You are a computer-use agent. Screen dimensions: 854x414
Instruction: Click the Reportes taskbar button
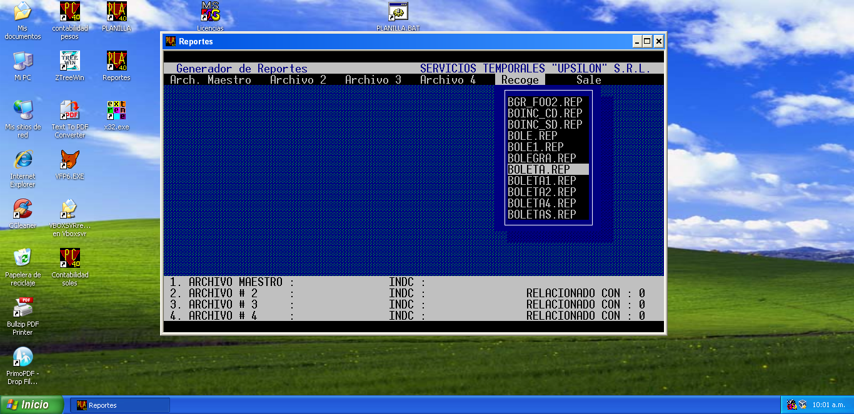coord(119,405)
